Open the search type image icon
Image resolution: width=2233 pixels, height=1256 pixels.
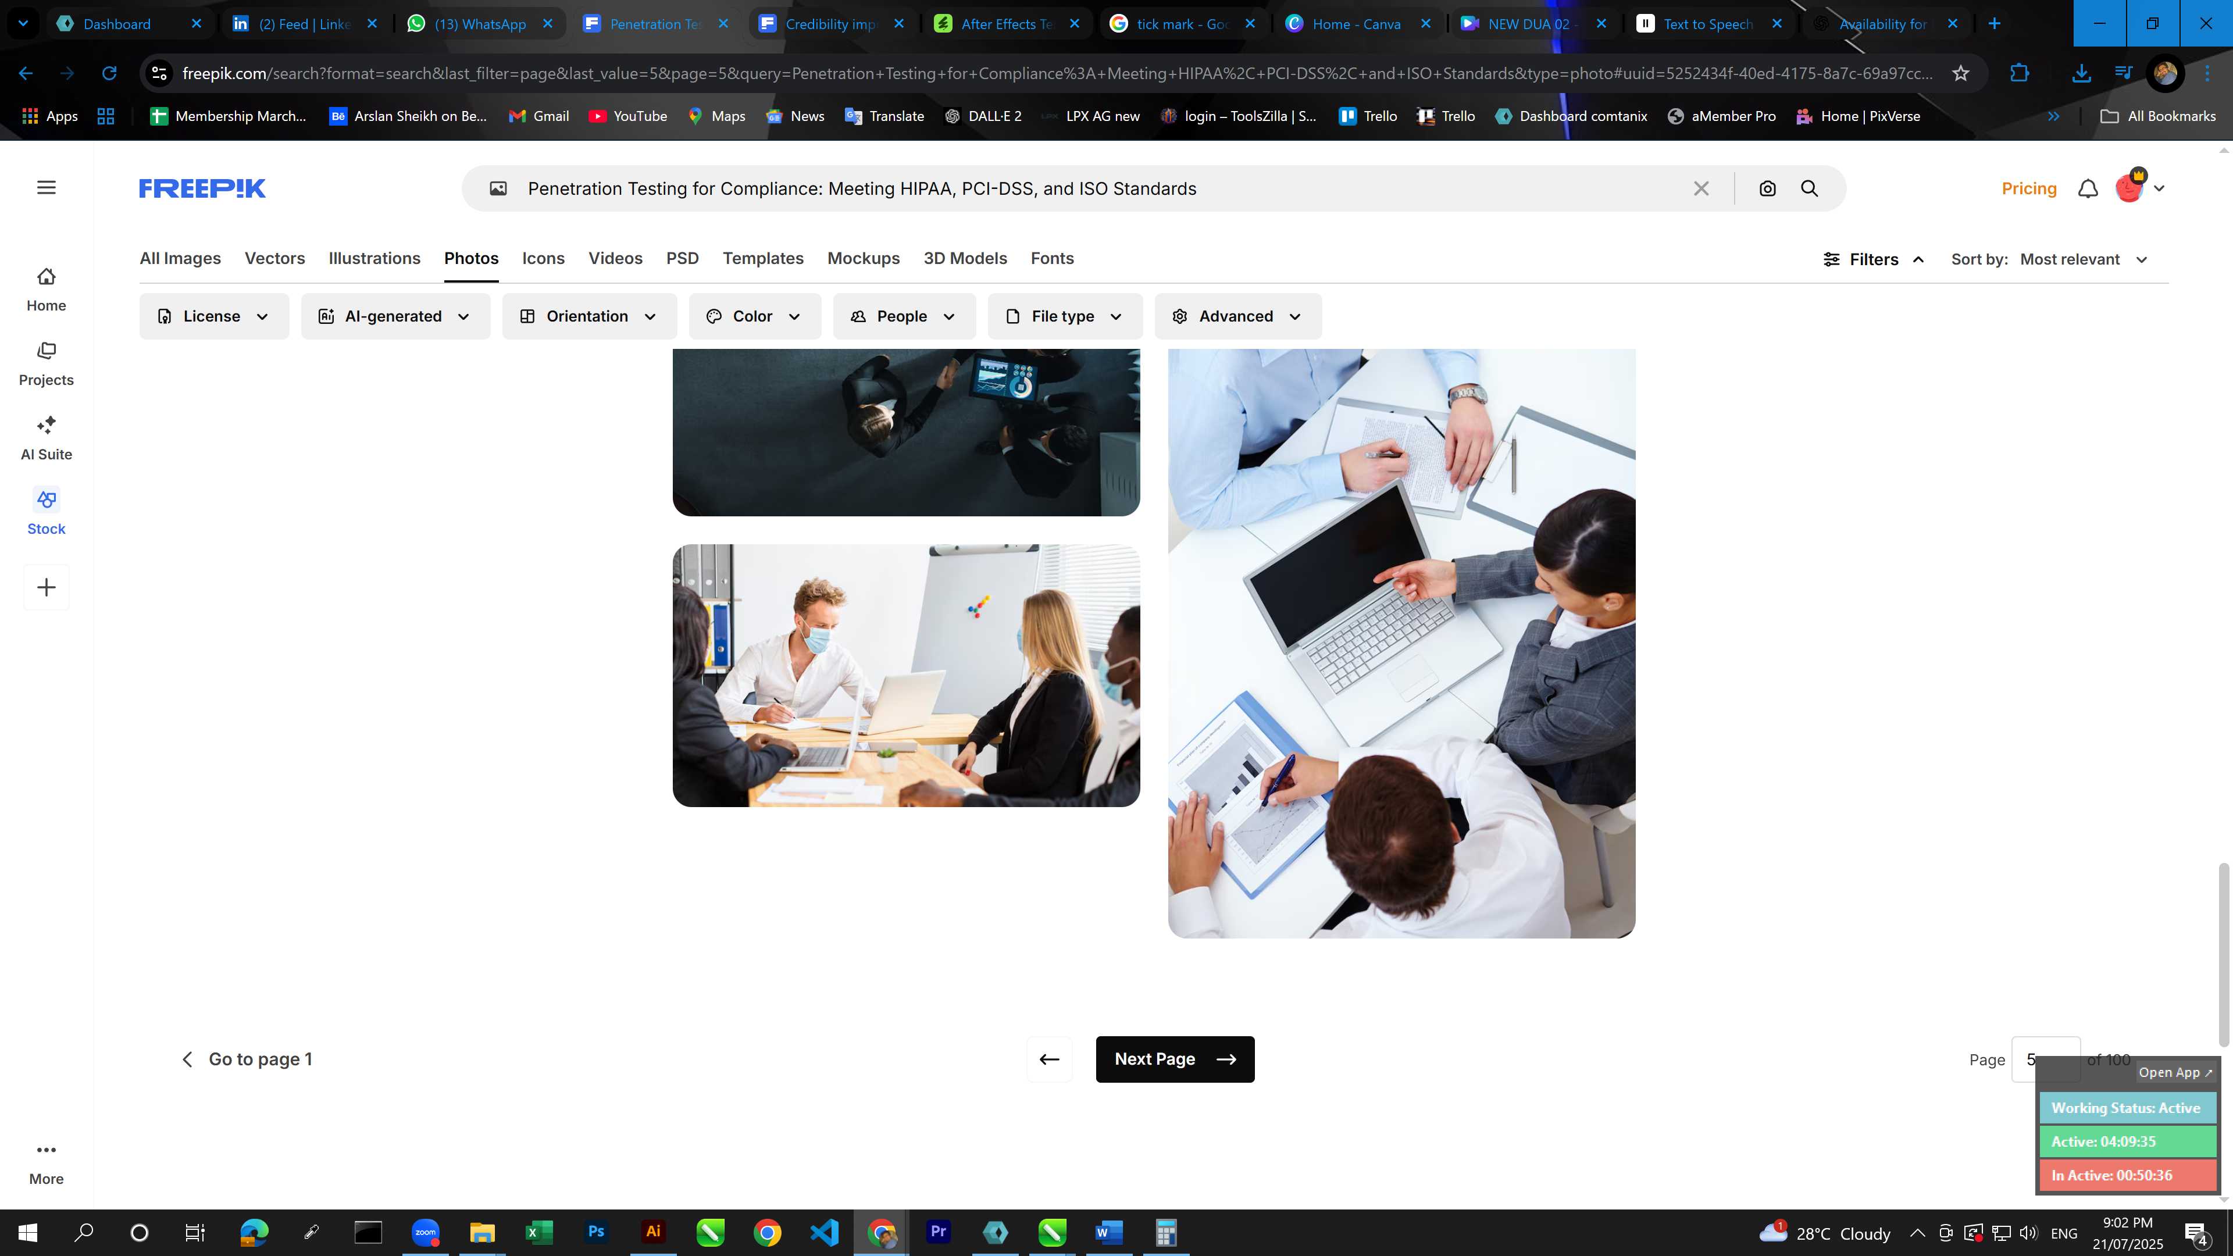[x=498, y=188]
